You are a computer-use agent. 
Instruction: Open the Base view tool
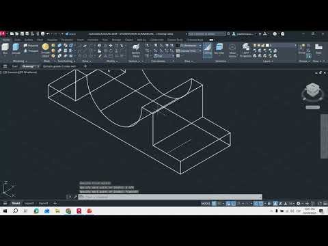318,49
